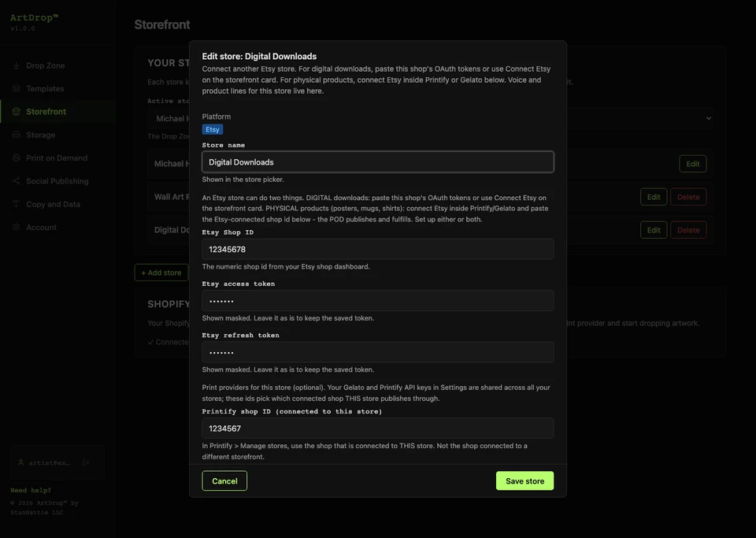This screenshot has width=756, height=538.
Task: Click the Social Publishing share icon
Action: (17, 181)
